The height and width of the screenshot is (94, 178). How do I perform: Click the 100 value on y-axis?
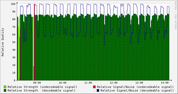point(13,4)
